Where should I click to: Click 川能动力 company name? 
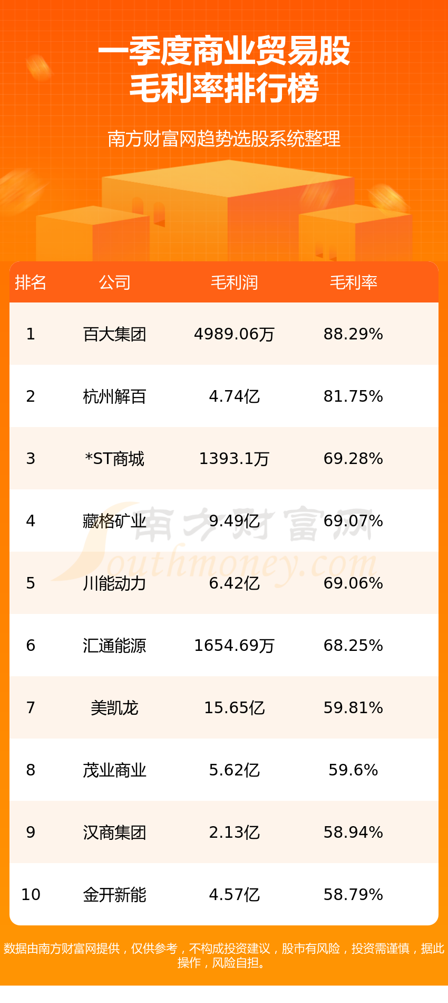[x=114, y=583]
